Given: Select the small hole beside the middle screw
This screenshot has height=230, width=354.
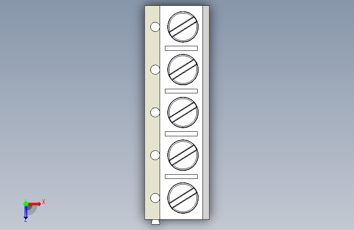Looking at the screenshot, I should tap(155, 112).
